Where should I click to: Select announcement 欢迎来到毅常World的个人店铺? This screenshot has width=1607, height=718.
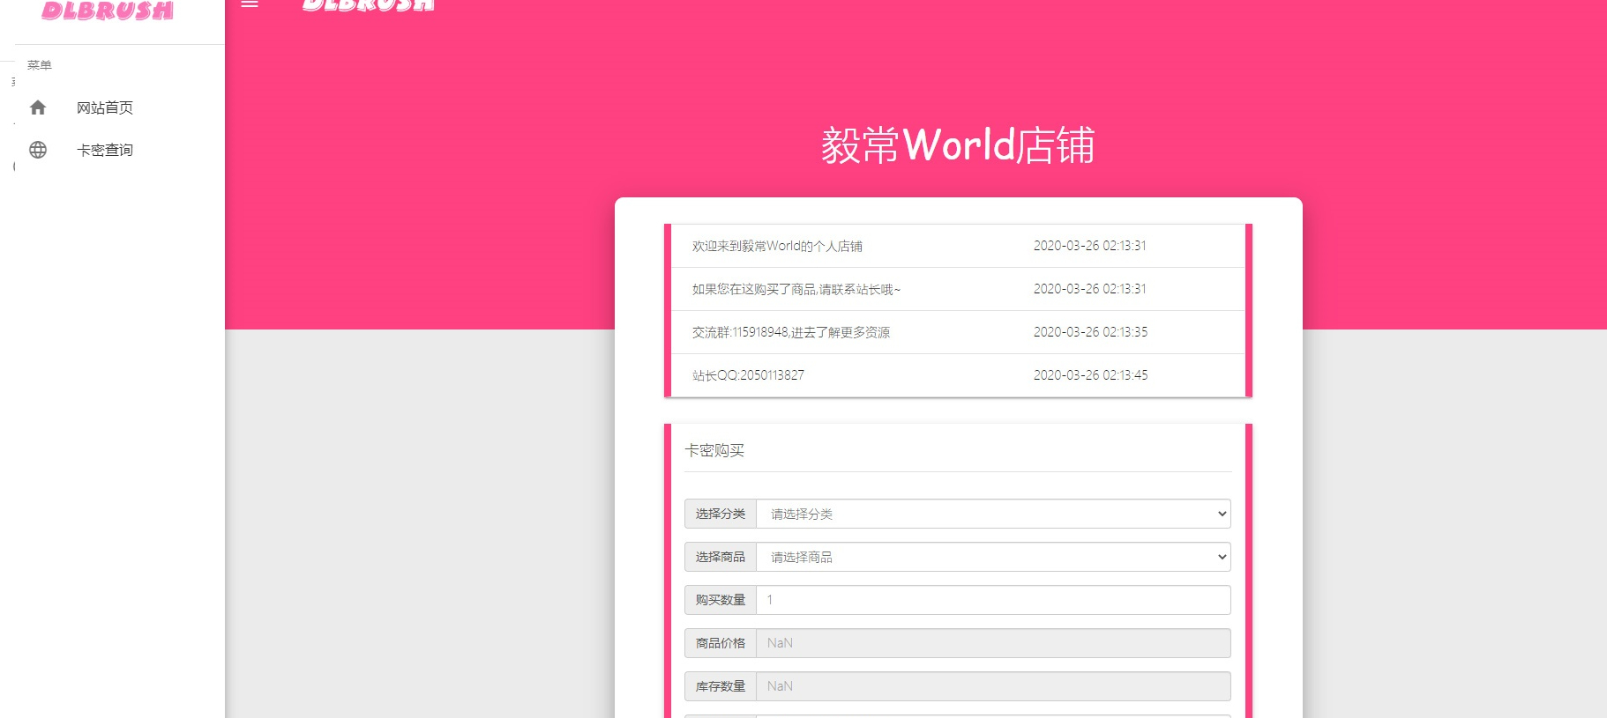pos(958,246)
